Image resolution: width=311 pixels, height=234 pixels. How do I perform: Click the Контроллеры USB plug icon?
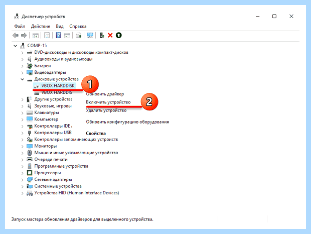click(x=30, y=133)
